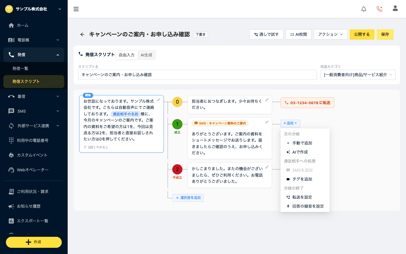
Task: Open ご利用状況・請求 in the sidebar
Action: click(34, 192)
